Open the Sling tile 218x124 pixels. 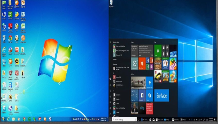pos(142,108)
